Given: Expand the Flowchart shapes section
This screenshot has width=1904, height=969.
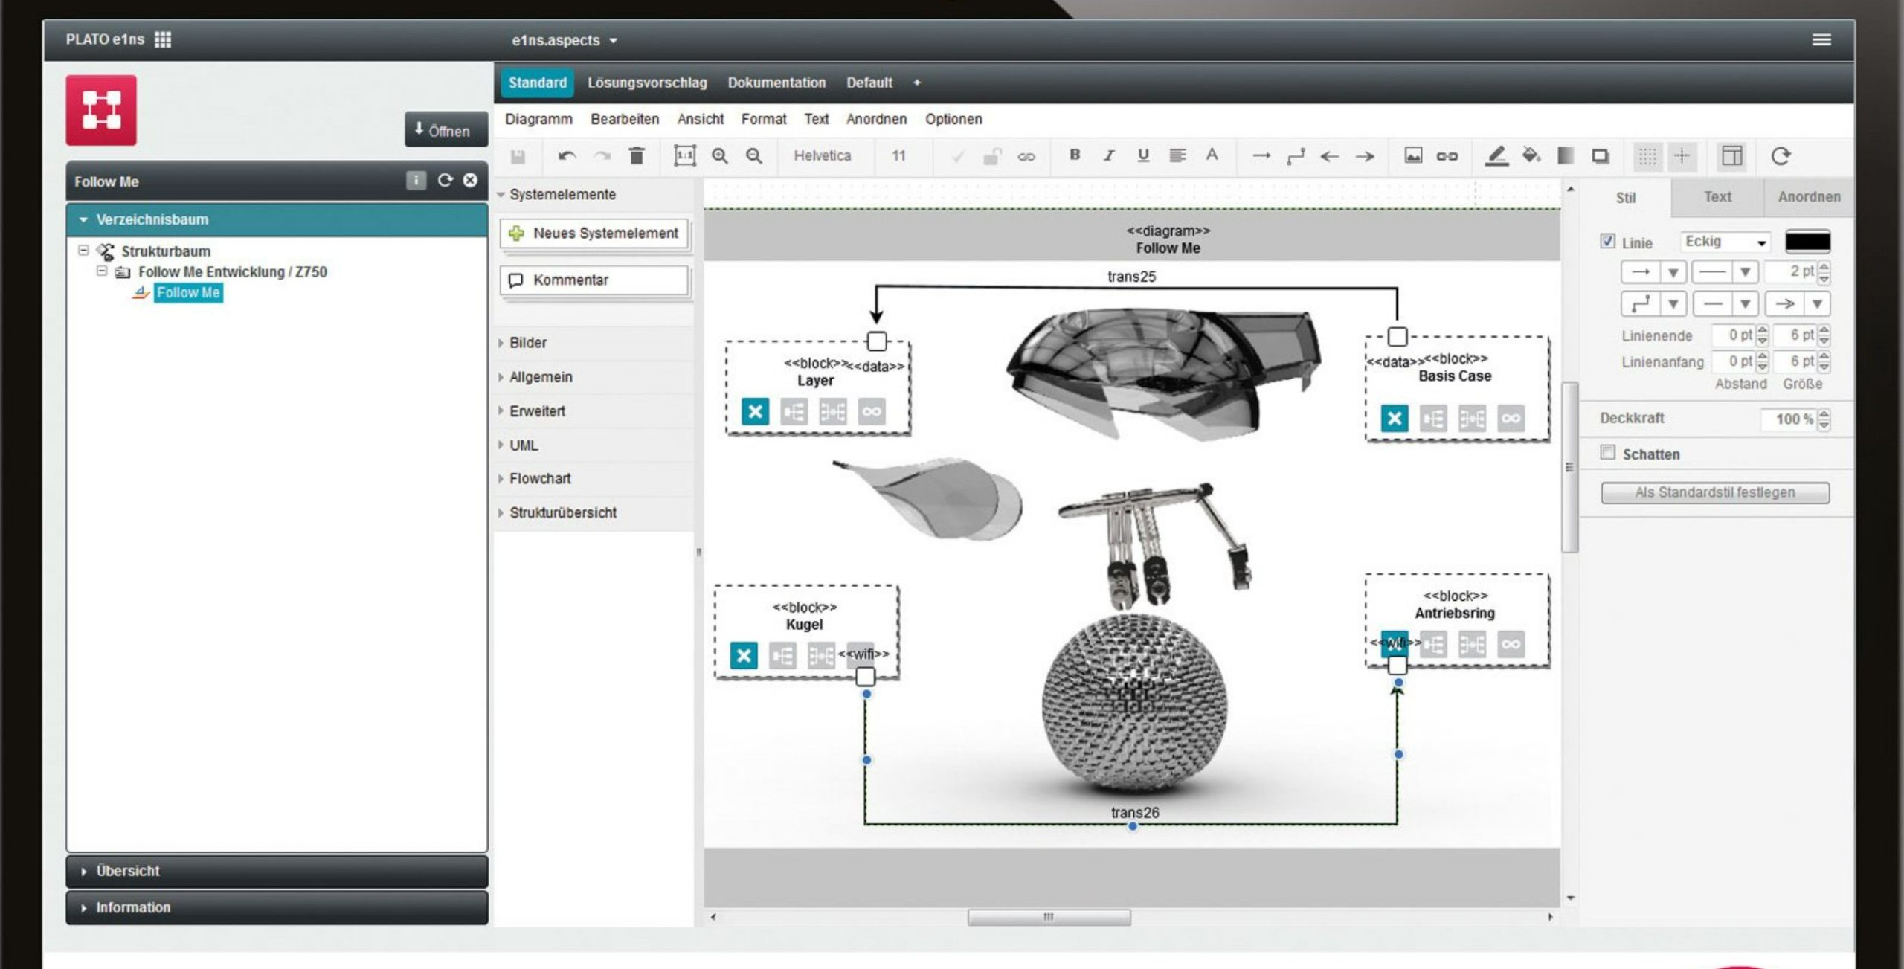Looking at the screenshot, I should pyautogui.click(x=540, y=479).
